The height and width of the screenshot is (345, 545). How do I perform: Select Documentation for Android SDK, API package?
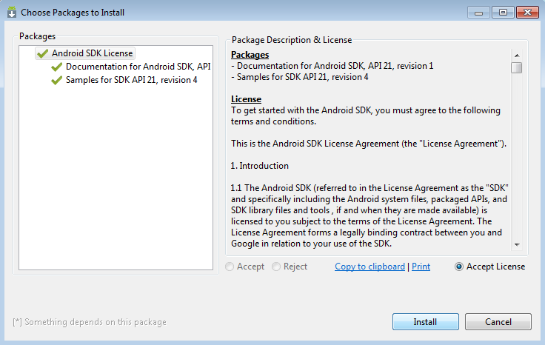pyautogui.click(x=138, y=67)
